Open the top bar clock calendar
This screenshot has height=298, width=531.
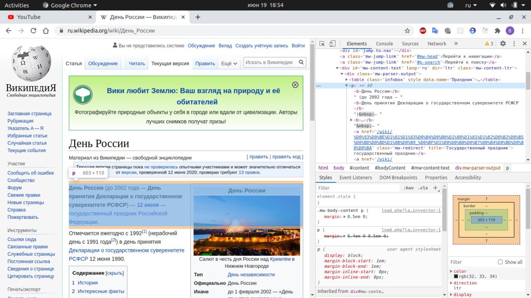pyautogui.click(x=265, y=5)
